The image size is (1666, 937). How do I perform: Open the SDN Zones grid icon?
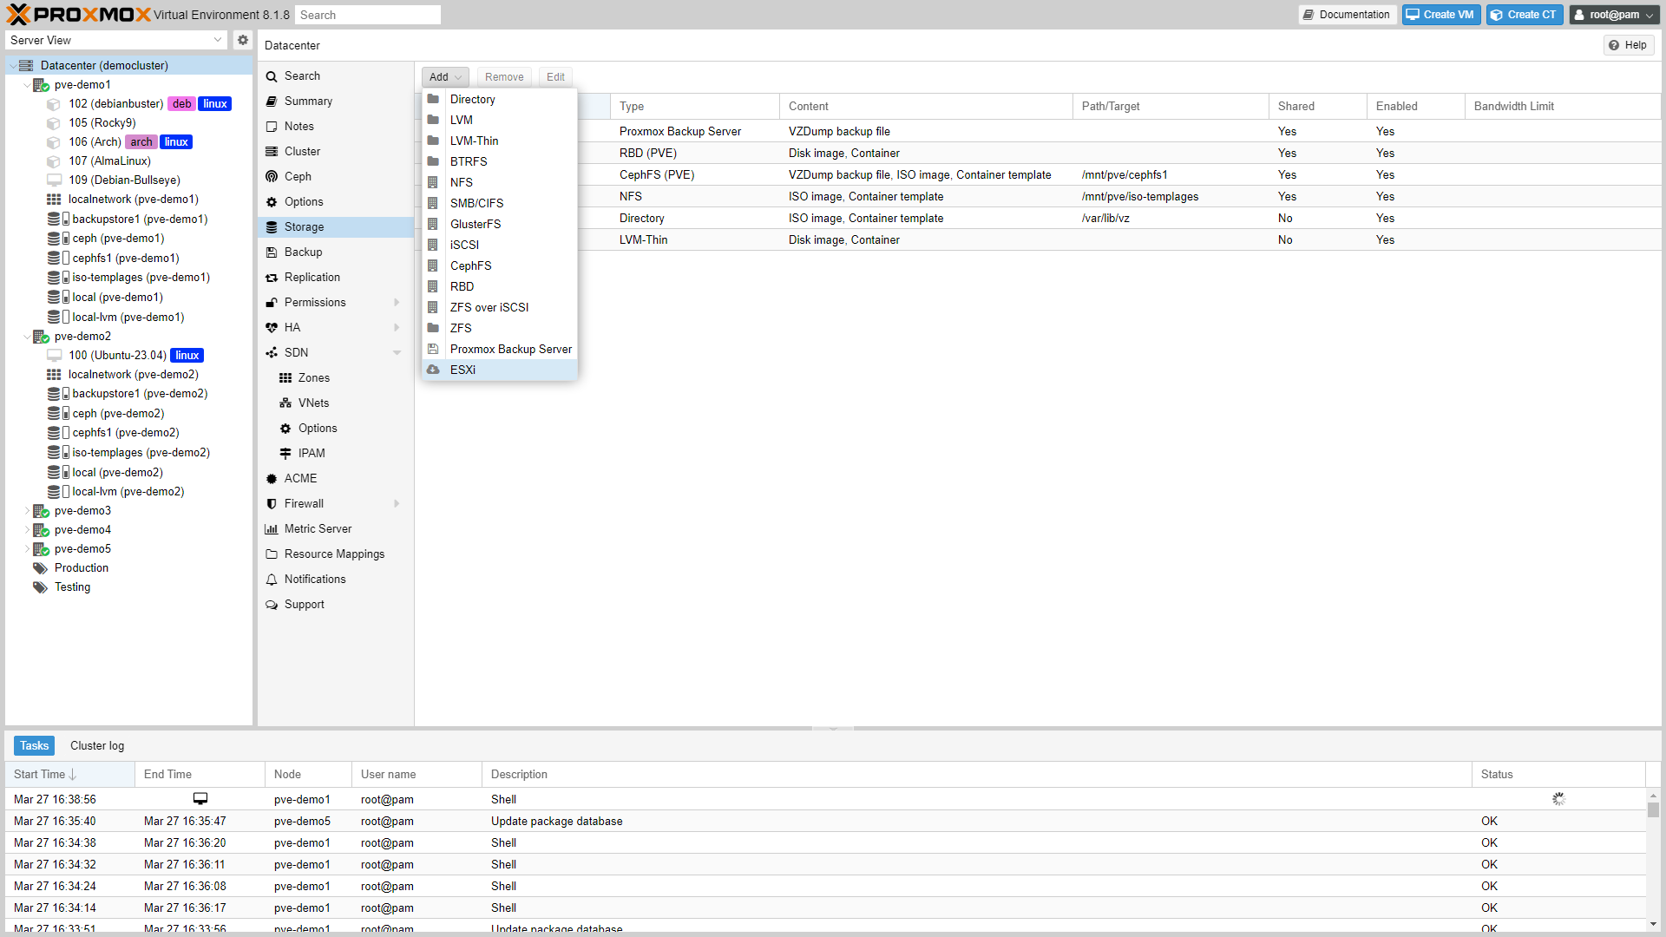point(285,377)
